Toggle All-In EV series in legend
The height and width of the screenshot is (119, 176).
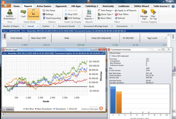pos(72,109)
